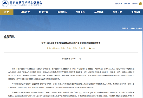Open 政策法规 menu
Screen dimensions: 143x98
44,12
